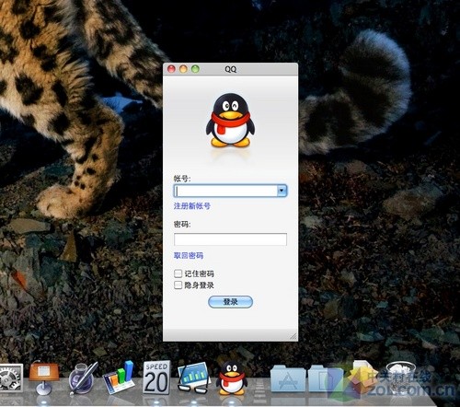Image resolution: width=460 pixels, height=407 pixels.
Task: Close the QQ login window
Action: [x=171, y=69]
